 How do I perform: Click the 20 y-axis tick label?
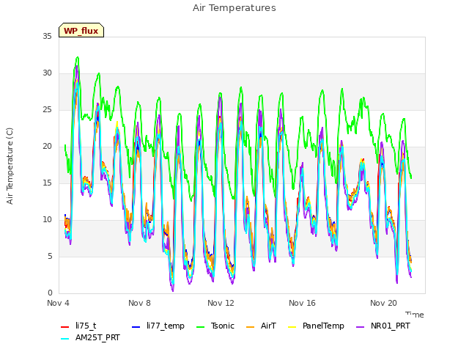click(x=47, y=146)
